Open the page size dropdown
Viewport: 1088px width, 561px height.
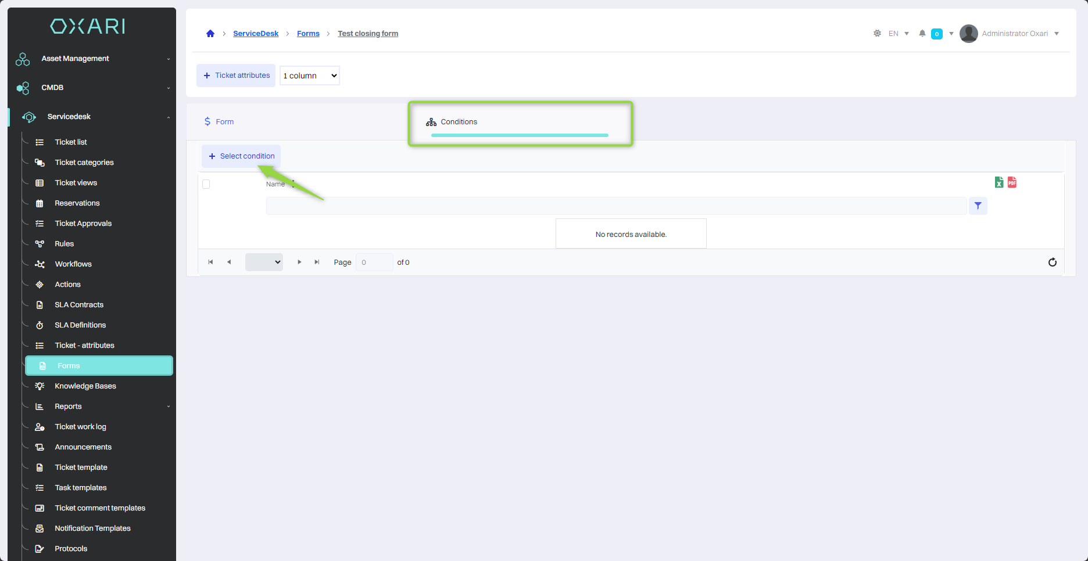(x=264, y=262)
